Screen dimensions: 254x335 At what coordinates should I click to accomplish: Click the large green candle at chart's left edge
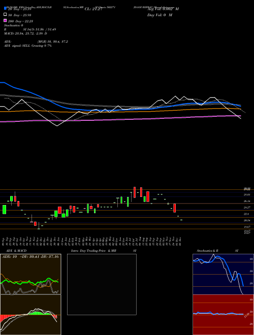(4, 209)
